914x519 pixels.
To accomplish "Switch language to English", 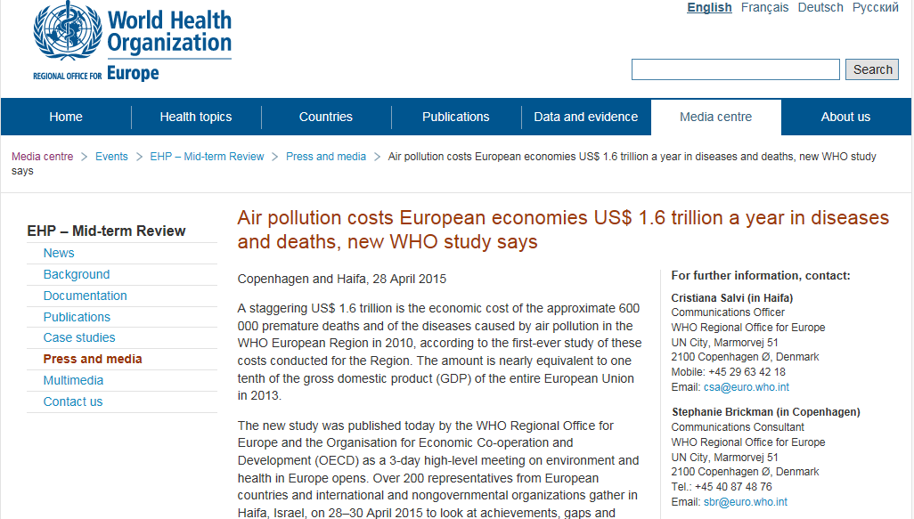I will 709,8.
